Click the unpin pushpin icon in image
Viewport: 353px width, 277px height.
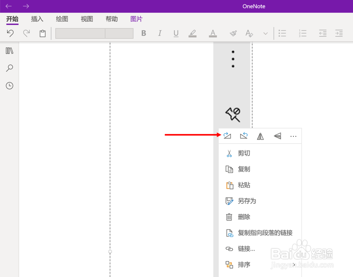[233, 115]
